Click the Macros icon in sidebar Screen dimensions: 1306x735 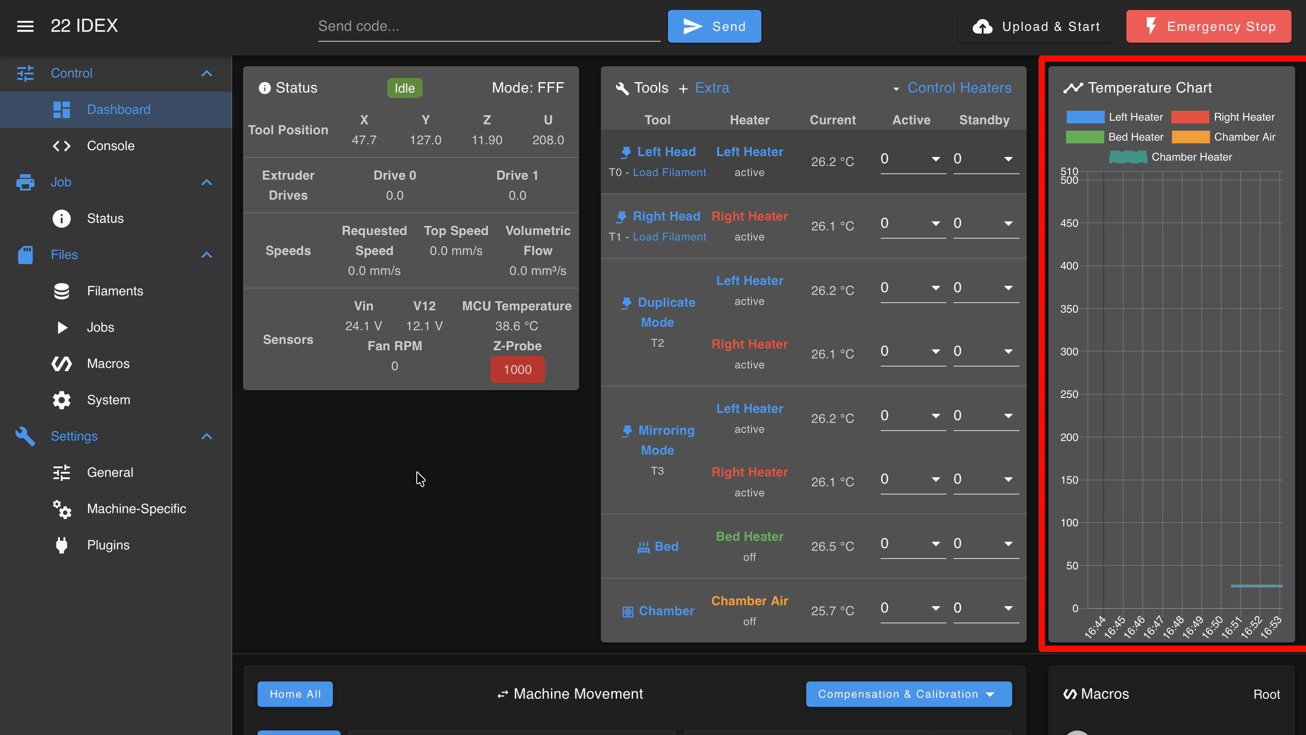[x=61, y=364]
